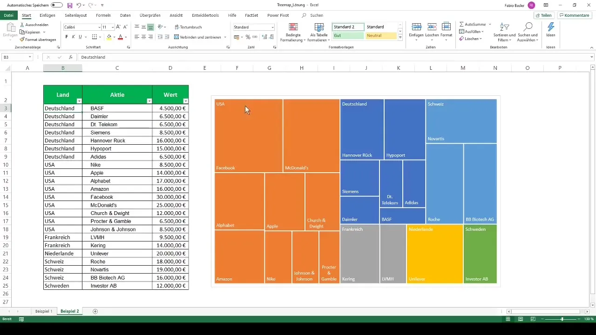The height and width of the screenshot is (335, 596).
Task: Switch to Formeln ribbon tab
Action: tap(103, 15)
